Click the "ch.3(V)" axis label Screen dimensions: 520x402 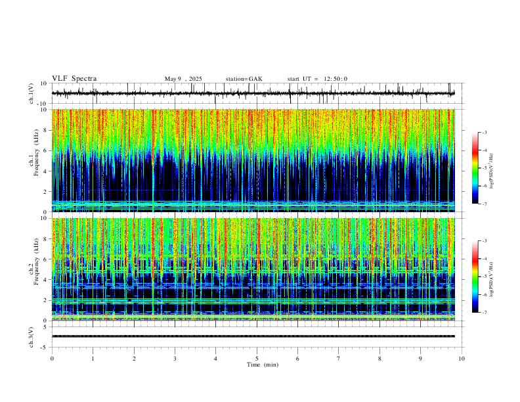click(x=32, y=338)
